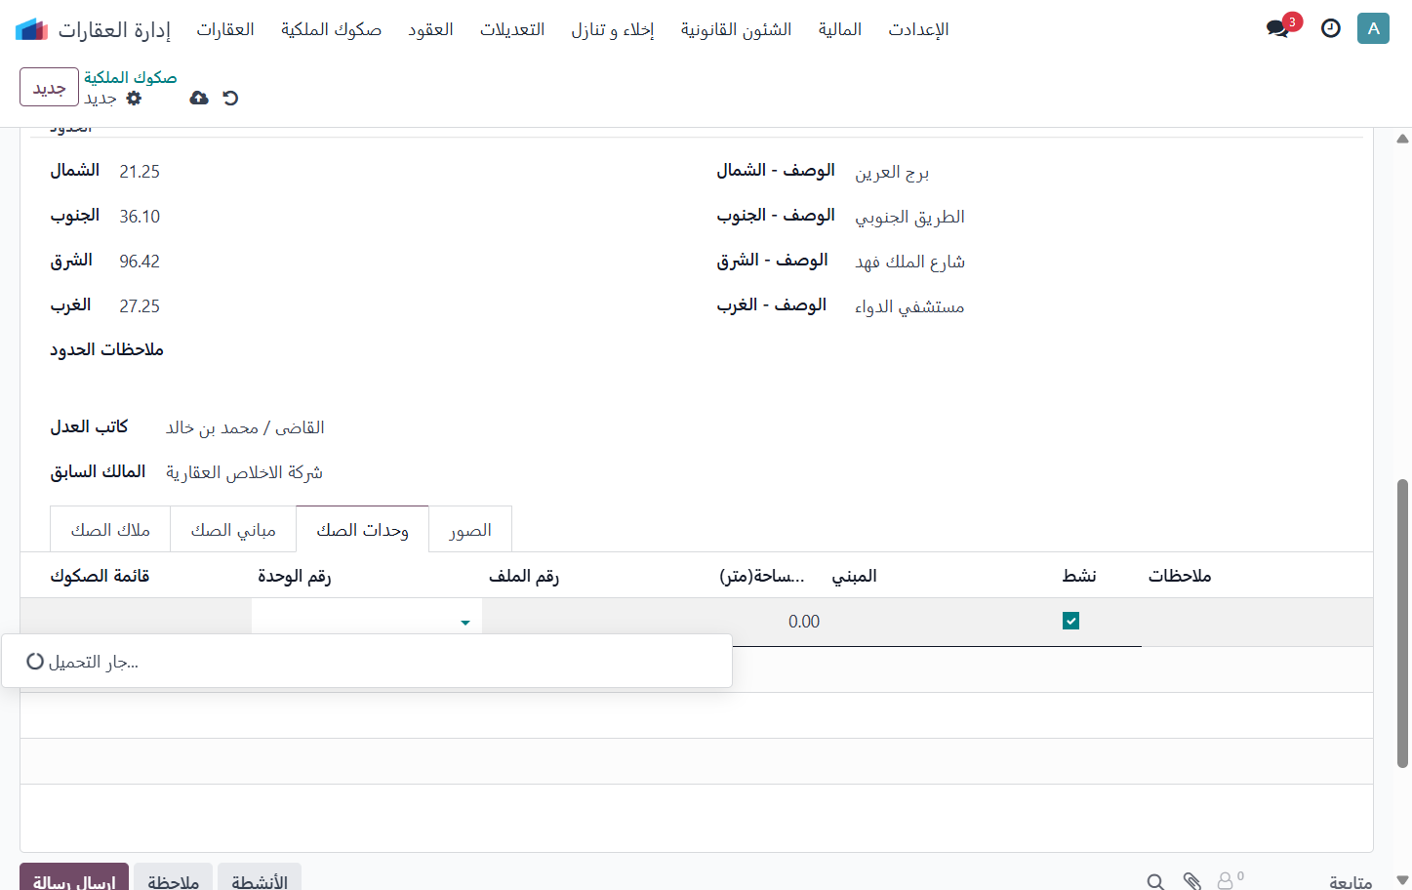The image size is (1412, 890).
Task: Open the الإعدادت menu
Action: click(918, 29)
